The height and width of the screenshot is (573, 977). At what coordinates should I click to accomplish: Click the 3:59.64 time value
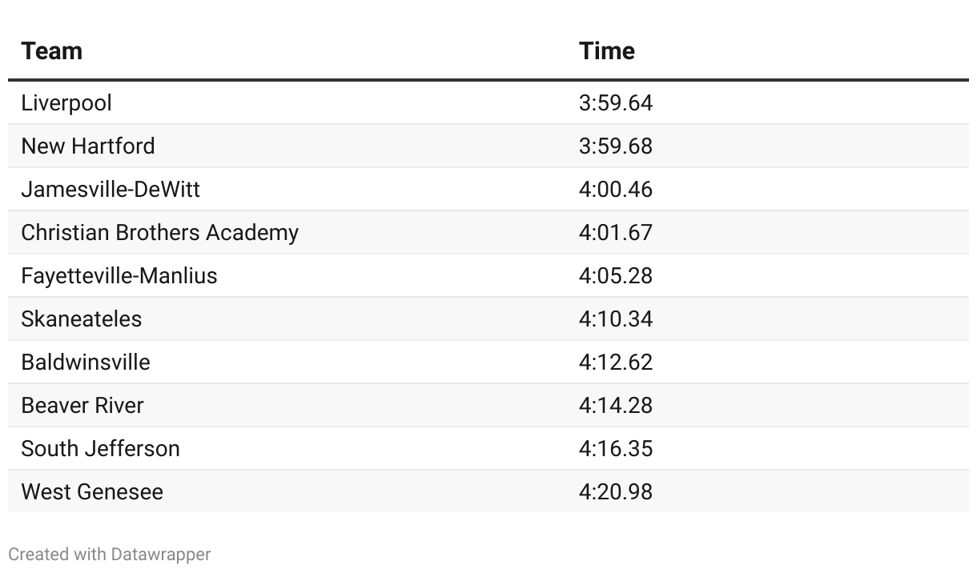pos(616,103)
